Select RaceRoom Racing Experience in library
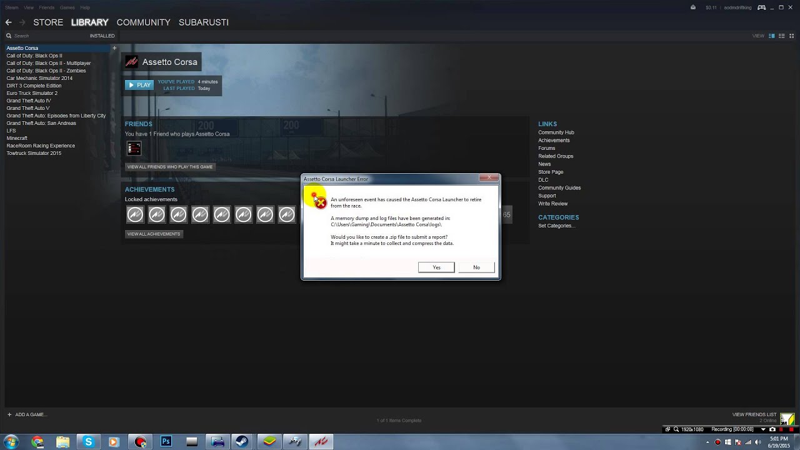 click(41, 146)
